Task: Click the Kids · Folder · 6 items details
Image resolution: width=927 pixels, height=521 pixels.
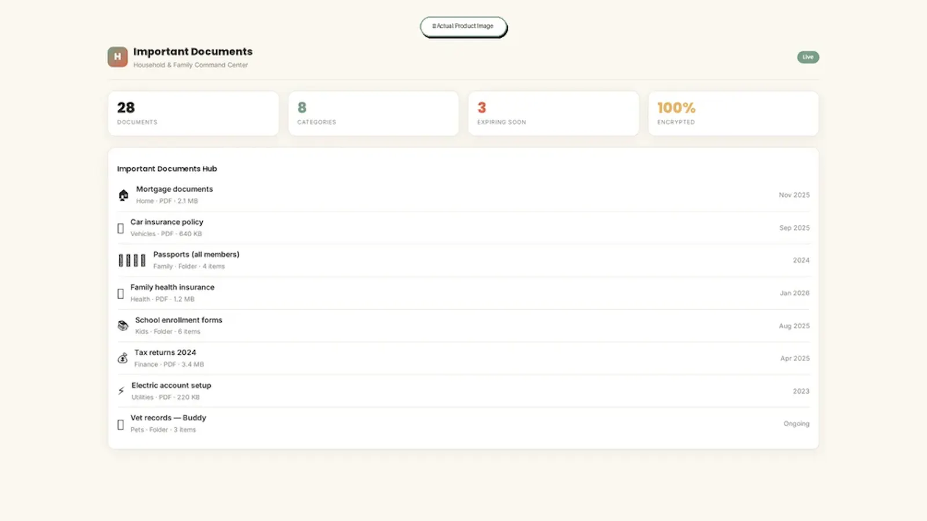Action: (x=167, y=332)
